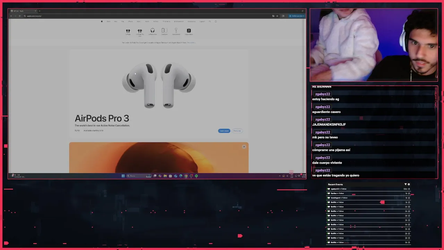Click the AirPods Pro 3 headline
The image size is (444, 250).
pyautogui.click(x=102, y=118)
